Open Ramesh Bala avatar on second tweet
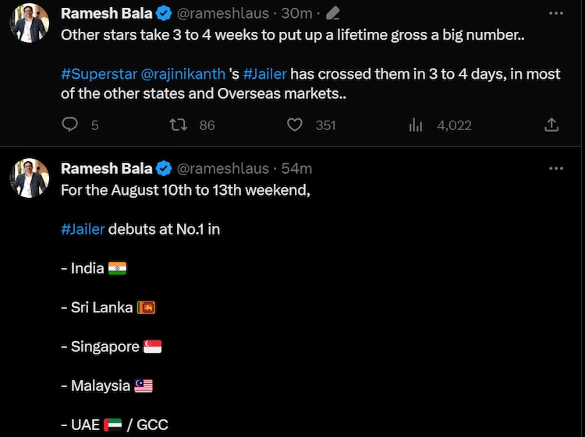The image size is (585, 437). [30, 179]
